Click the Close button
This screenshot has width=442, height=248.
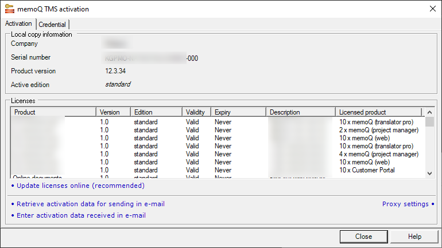(363, 237)
